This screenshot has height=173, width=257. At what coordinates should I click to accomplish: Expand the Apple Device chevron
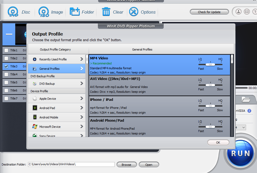(82, 98)
